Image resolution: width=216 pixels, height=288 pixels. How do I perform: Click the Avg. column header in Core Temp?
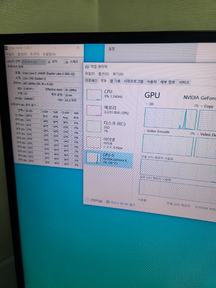tap(66, 118)
